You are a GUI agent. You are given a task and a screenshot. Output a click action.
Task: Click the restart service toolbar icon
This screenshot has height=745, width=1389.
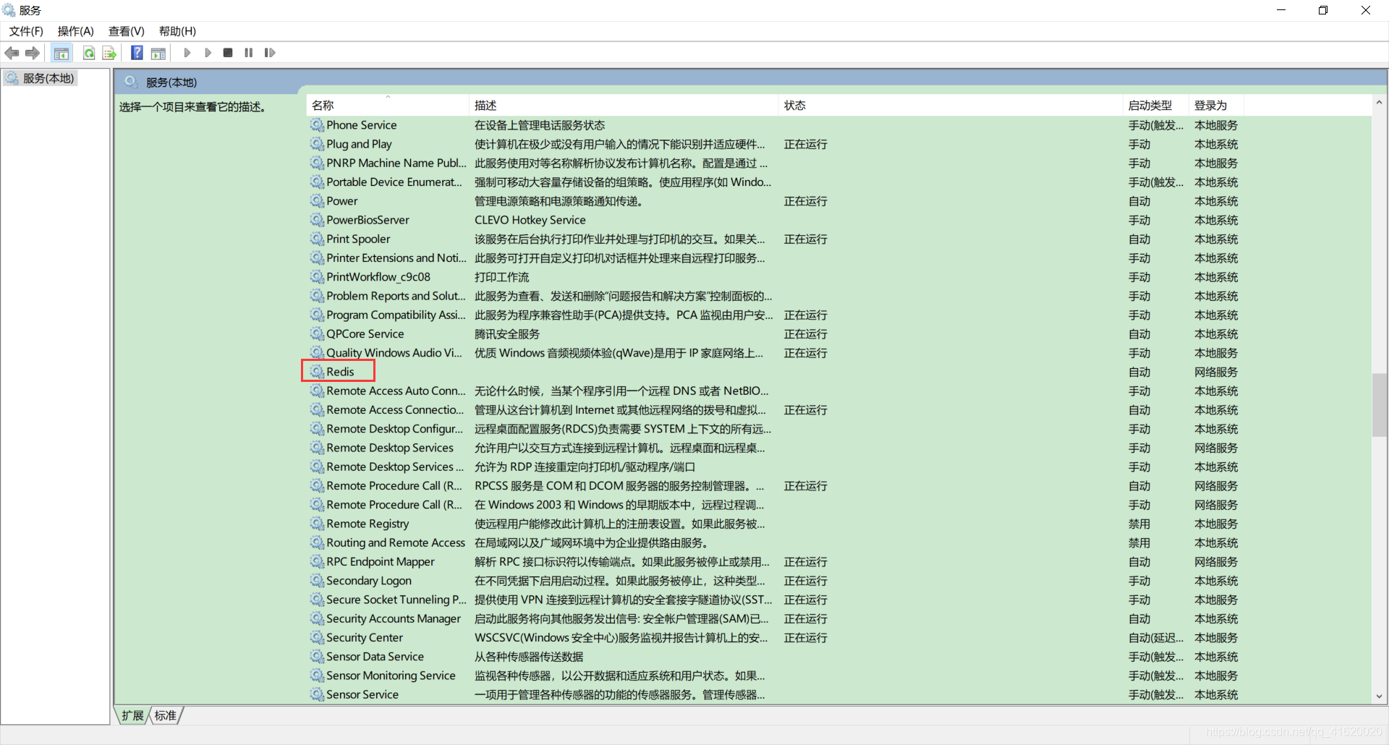coord(270,53)
